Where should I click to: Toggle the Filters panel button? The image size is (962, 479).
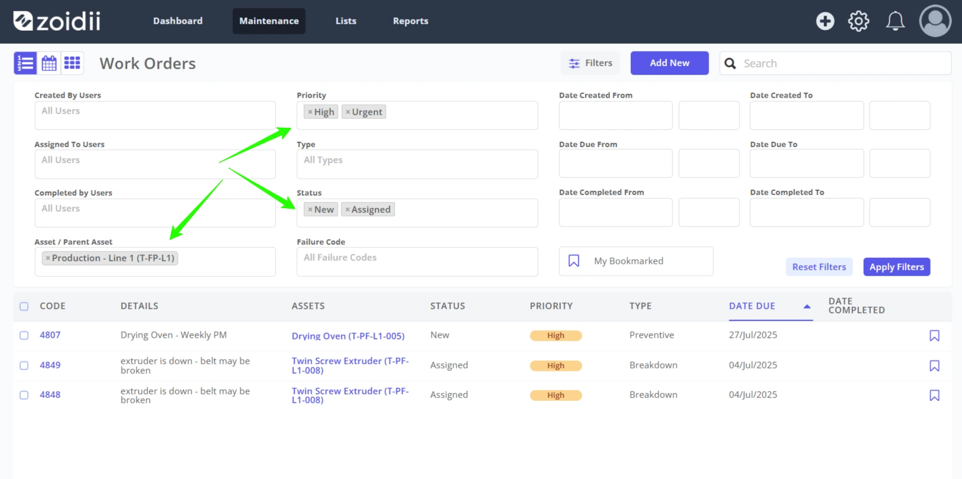coord(590,63)
